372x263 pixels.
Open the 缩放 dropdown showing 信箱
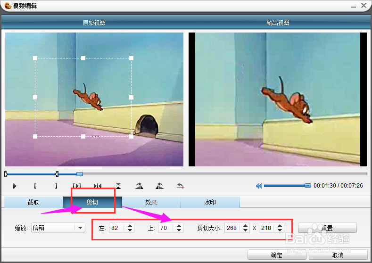[58, 228]
